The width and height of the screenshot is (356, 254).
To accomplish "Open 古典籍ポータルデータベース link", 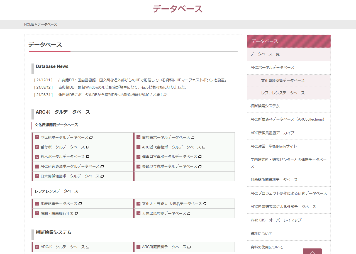I will [166, 137].
